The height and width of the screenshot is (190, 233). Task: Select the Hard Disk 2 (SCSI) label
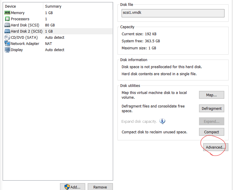[27, 31]
